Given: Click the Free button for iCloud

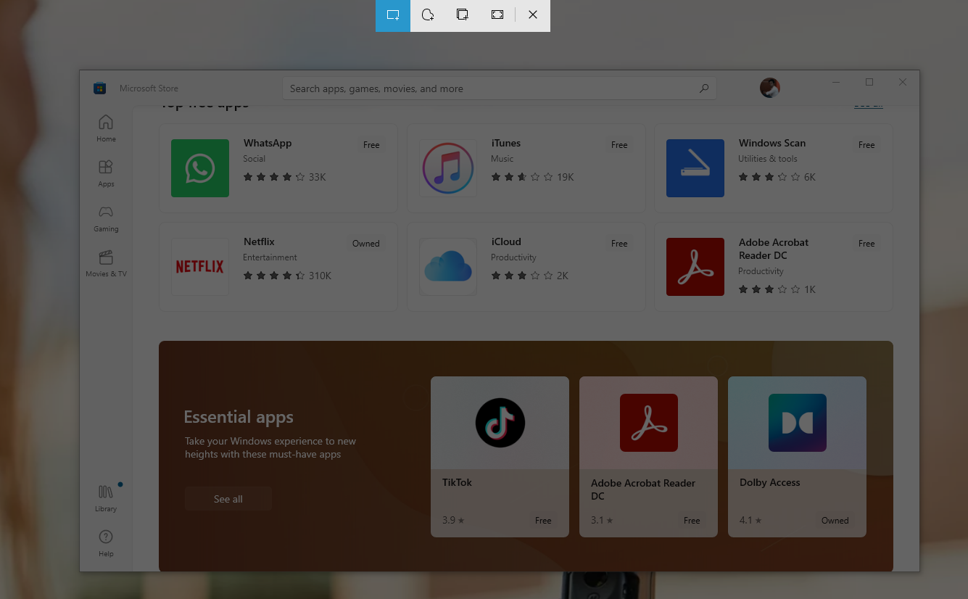Looking at the screenshot, I should click(619, 244).
